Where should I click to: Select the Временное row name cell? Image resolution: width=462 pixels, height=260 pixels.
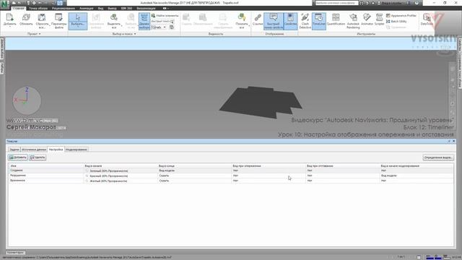point(46,181)
